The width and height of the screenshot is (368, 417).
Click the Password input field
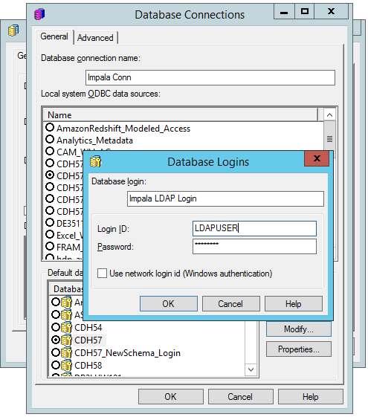click(254, 246)
